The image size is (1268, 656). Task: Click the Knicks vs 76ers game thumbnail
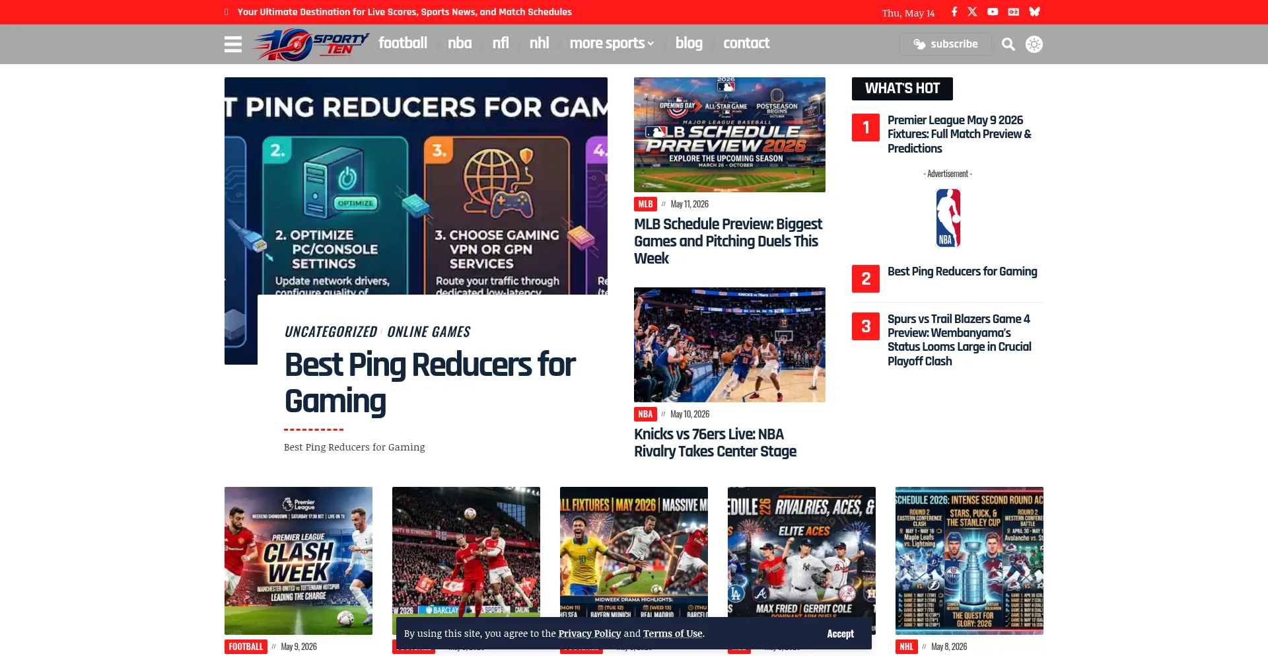tap(730, 345)
